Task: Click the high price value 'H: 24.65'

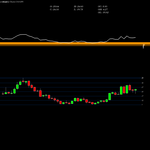Action: point(79,7)
